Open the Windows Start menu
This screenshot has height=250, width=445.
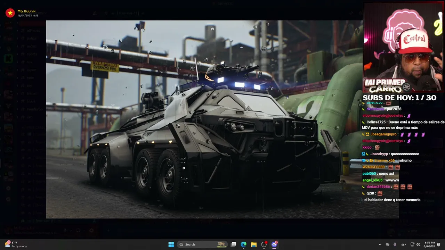[x=171, y=244]
